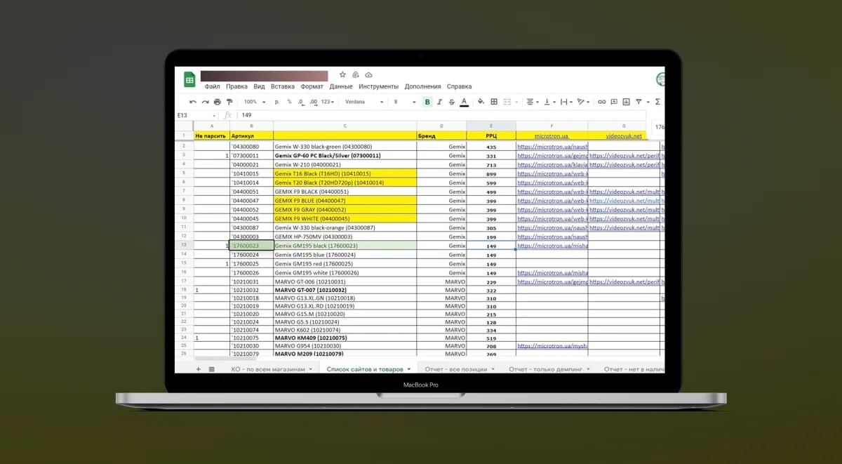Add a new sheet with plus button
This screenshot has height=464, width=842.
pyautogui.click(x=198, y=369)
